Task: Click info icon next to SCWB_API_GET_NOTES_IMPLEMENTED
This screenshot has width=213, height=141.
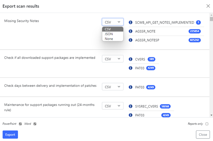Action: point(131,22)
